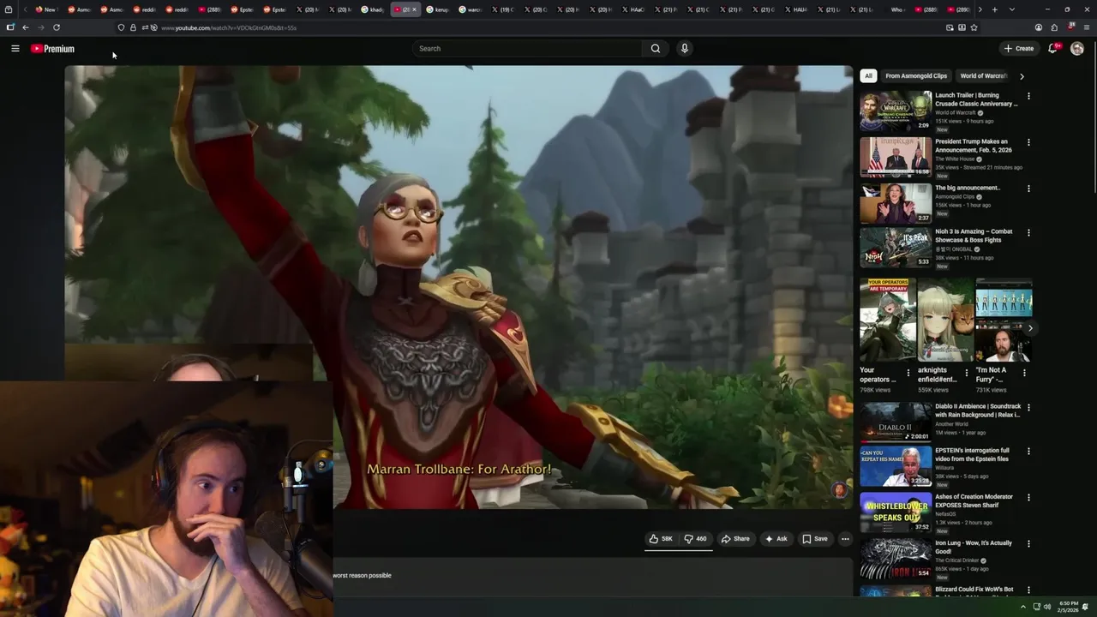Open options for Launch Trailer Burning Crusade video
This screenshot has height=617, width=1097.
coord(1028,96)
